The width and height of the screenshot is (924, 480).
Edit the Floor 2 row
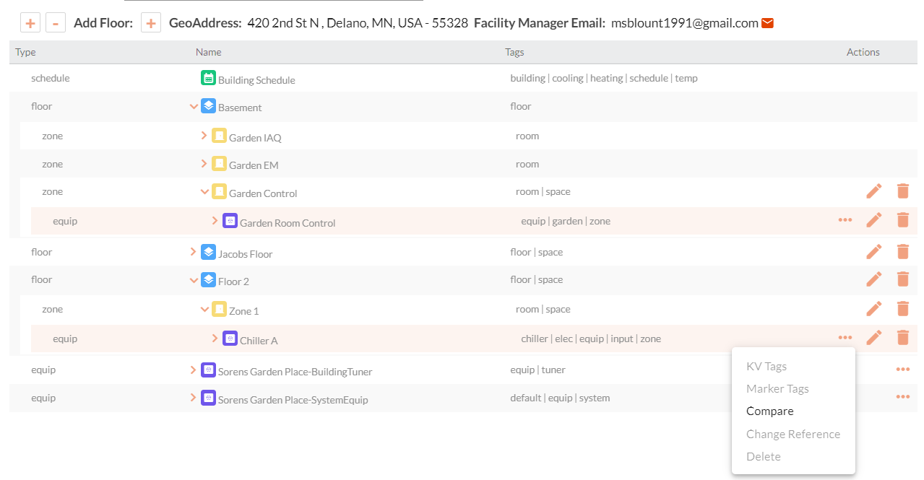tap(874, 279)
